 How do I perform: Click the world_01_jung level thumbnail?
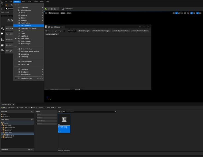point(64,120)
